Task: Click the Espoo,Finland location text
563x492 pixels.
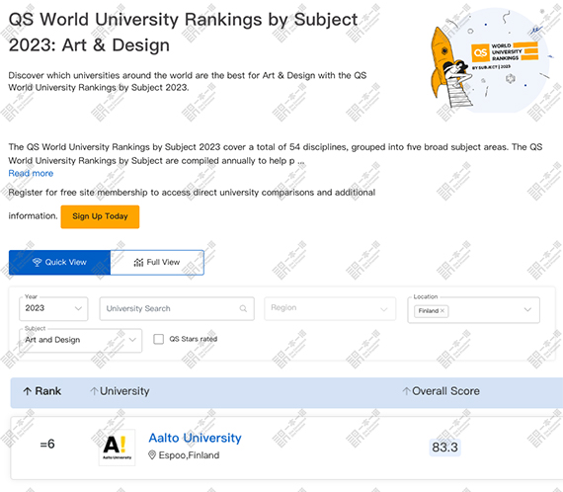Action: click(189, 455)
